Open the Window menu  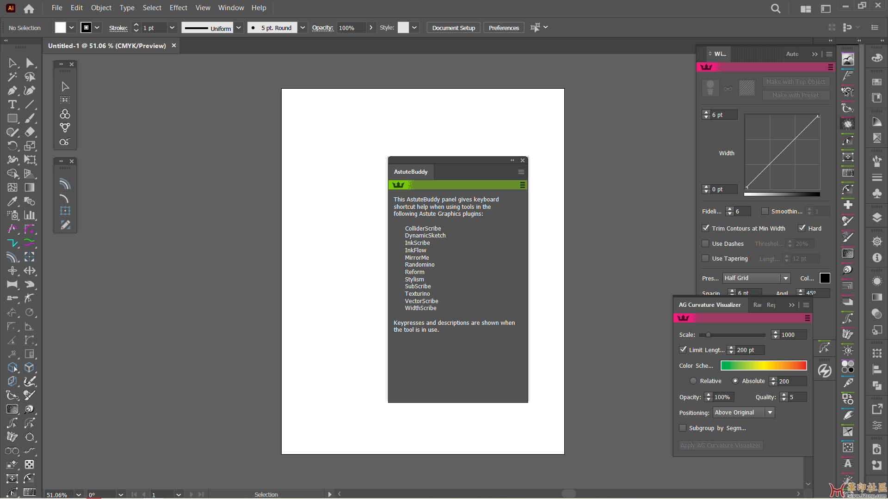(x=231, y=8)
